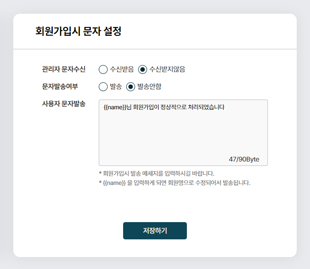This screenshot has width=310, height=269.
Task: Click {{name}} in the lower hint line
Action: click(114, 183)
